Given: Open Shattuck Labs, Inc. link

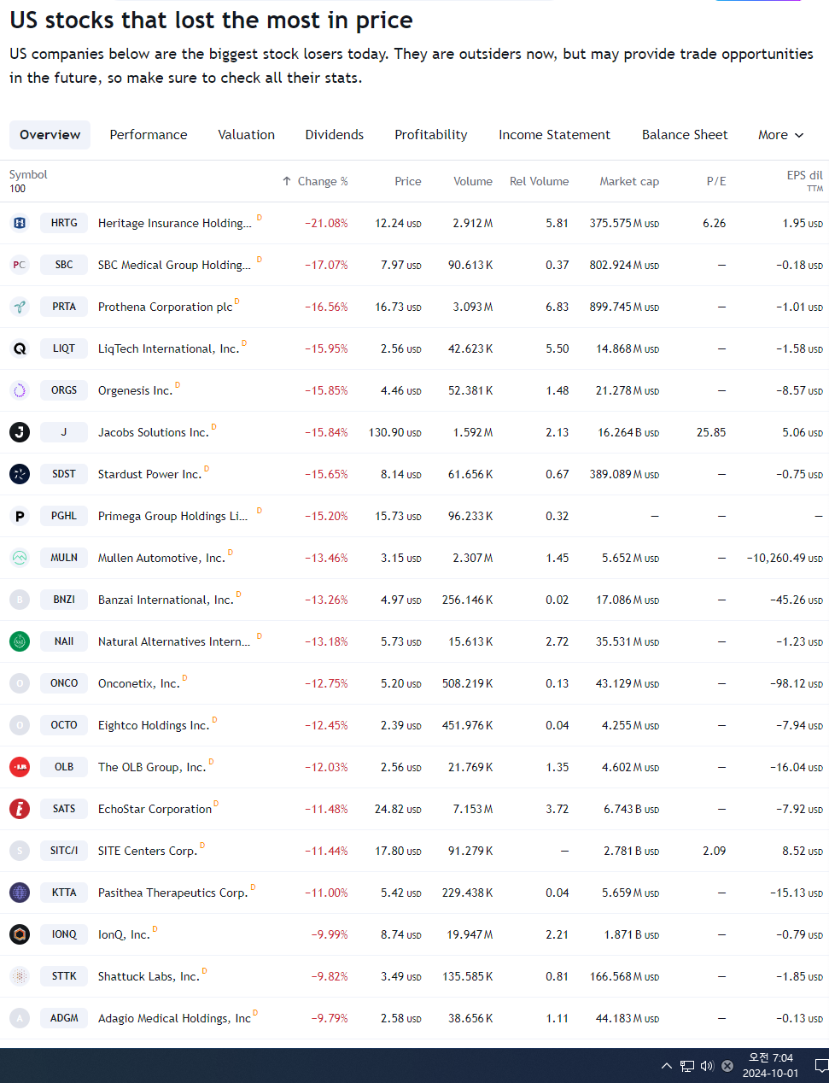Looking at the screenshot, I should tap(149, 976).
